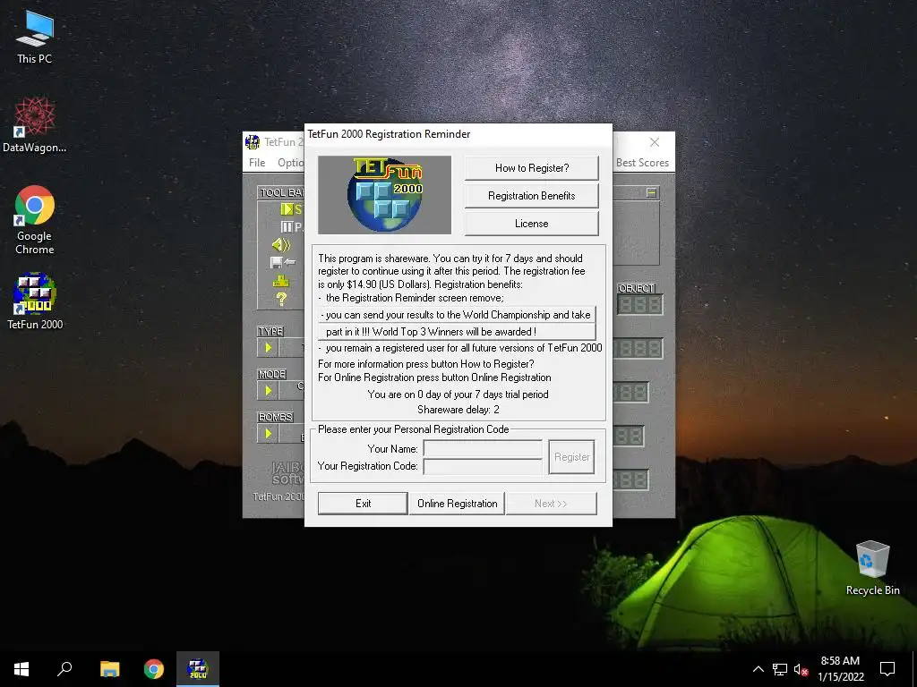917x687 pixels.
Task: Click the Start play icon in TetFun toolbar
Action: 287,209
